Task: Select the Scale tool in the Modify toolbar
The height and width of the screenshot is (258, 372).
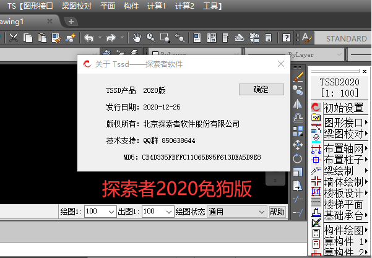Action: [298, 172]
